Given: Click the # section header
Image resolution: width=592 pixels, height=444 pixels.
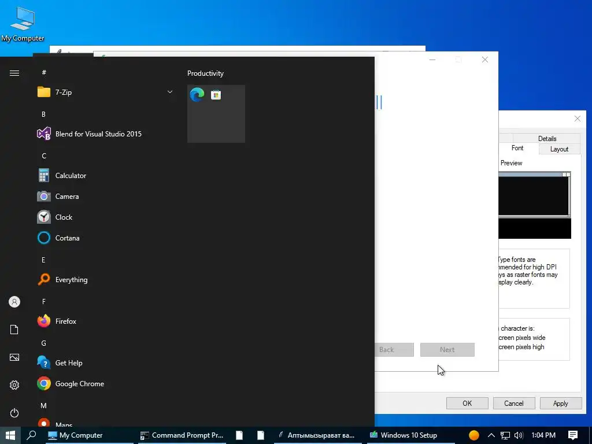Looking at the screenshot, I should pos(44,72).
